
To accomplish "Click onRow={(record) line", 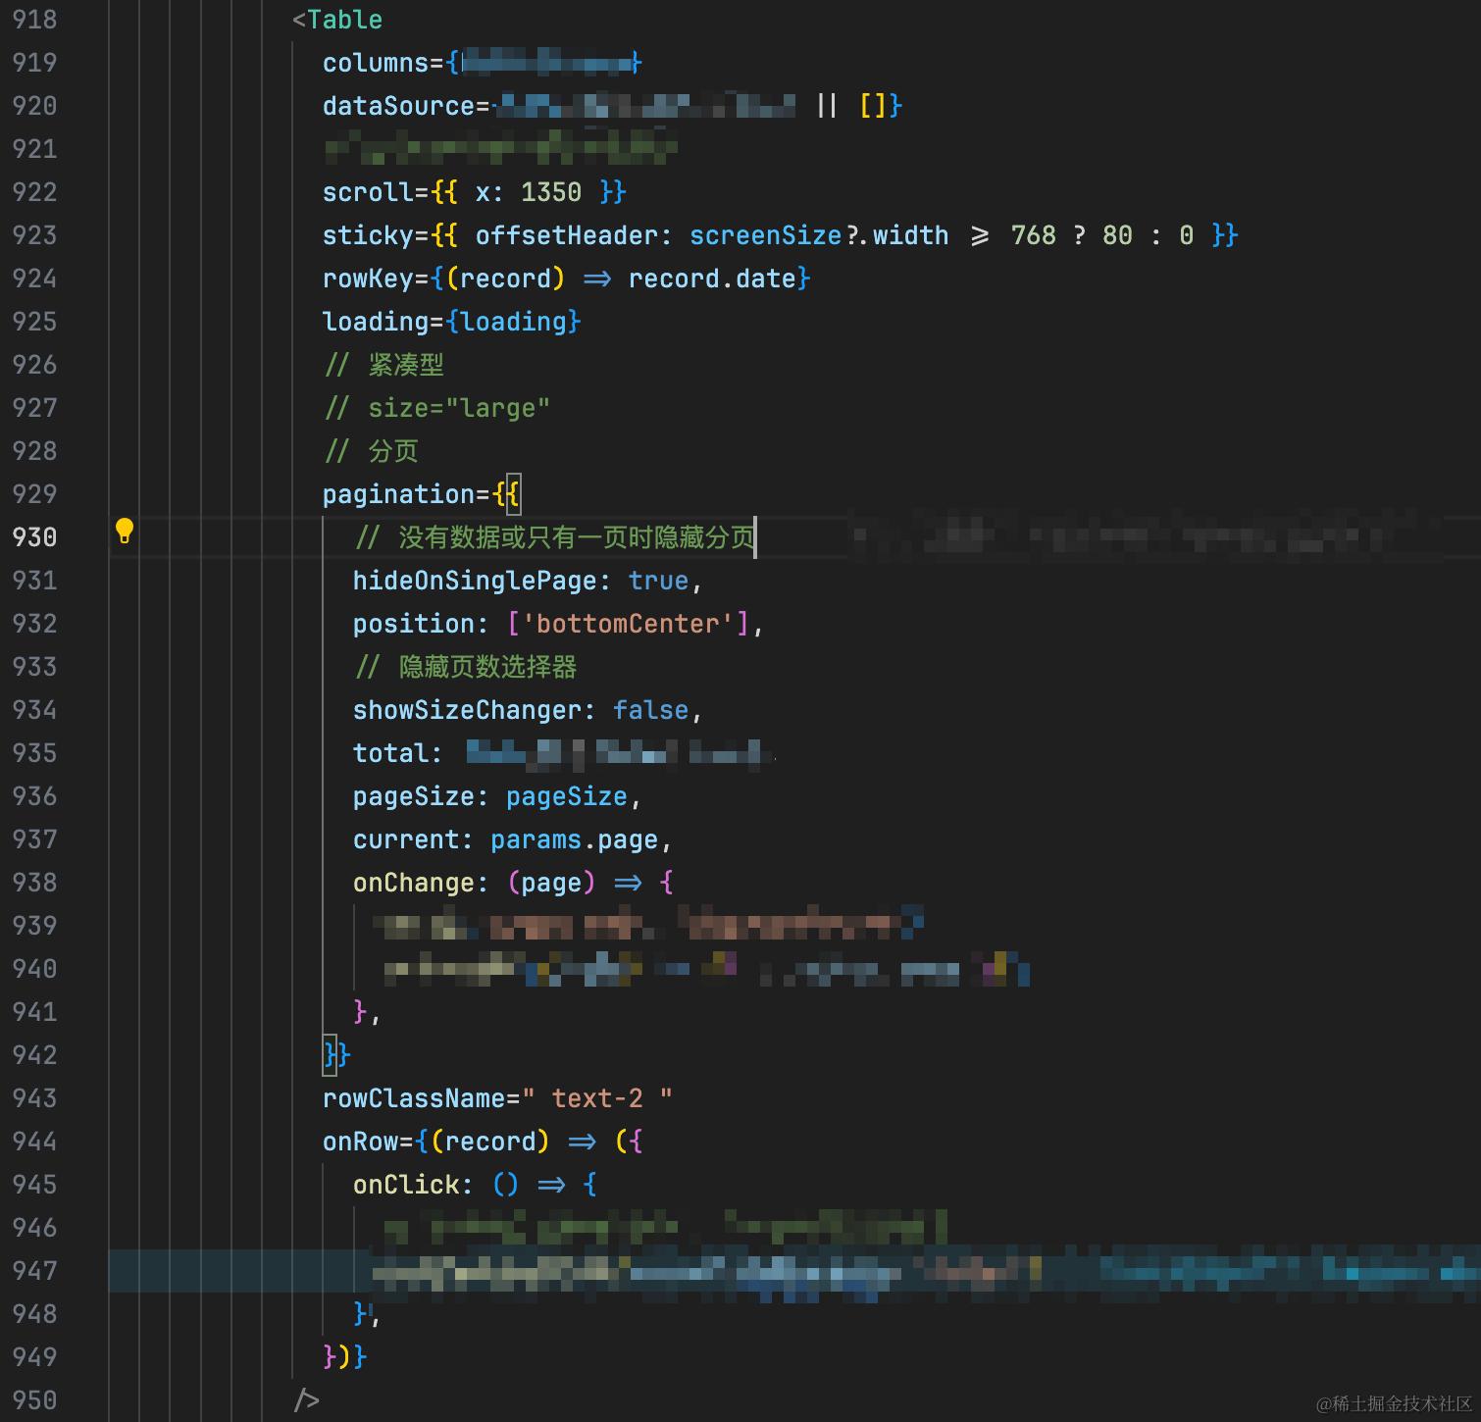I will pyautogui.click(x=483, y=1142).
